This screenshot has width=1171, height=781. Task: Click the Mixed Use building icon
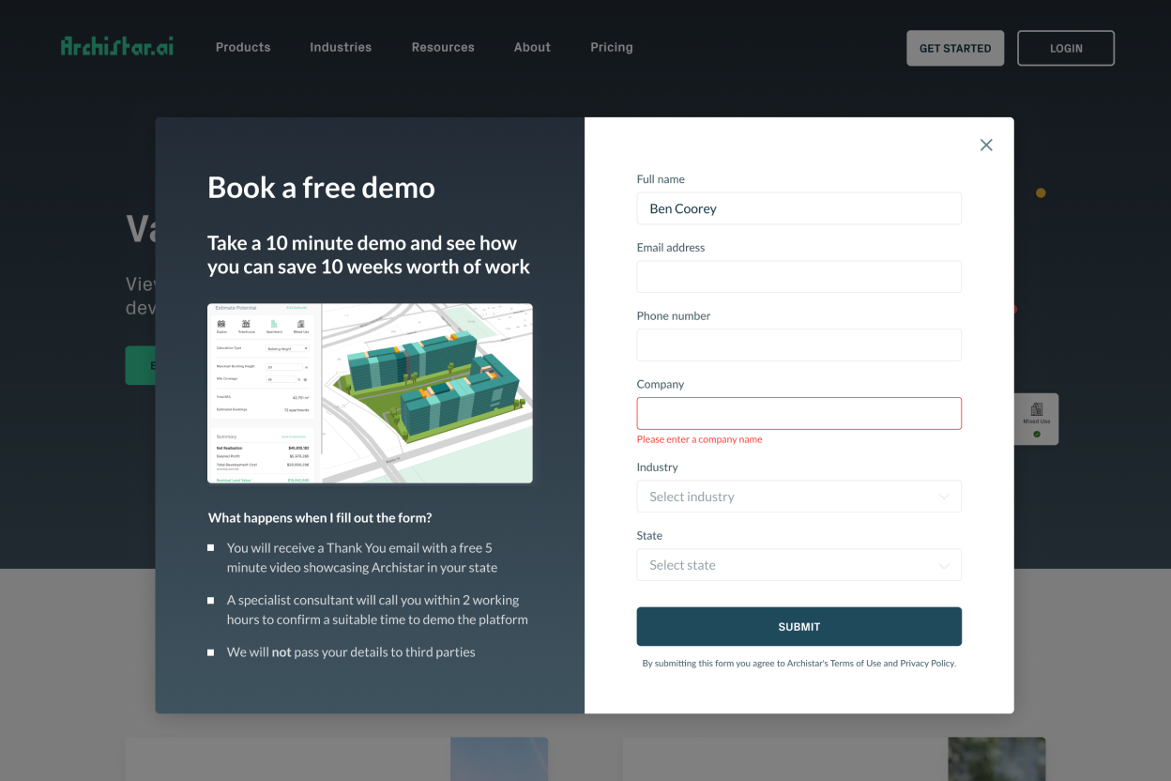pyautogui.click(x=1037, y=409)
